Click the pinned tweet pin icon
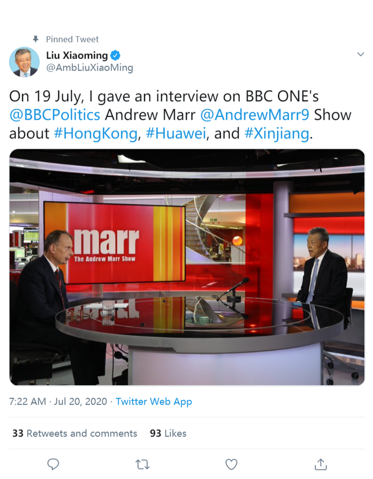Image resolution: width=373 pixels, height=479 pixels. (x=36, y=39)
